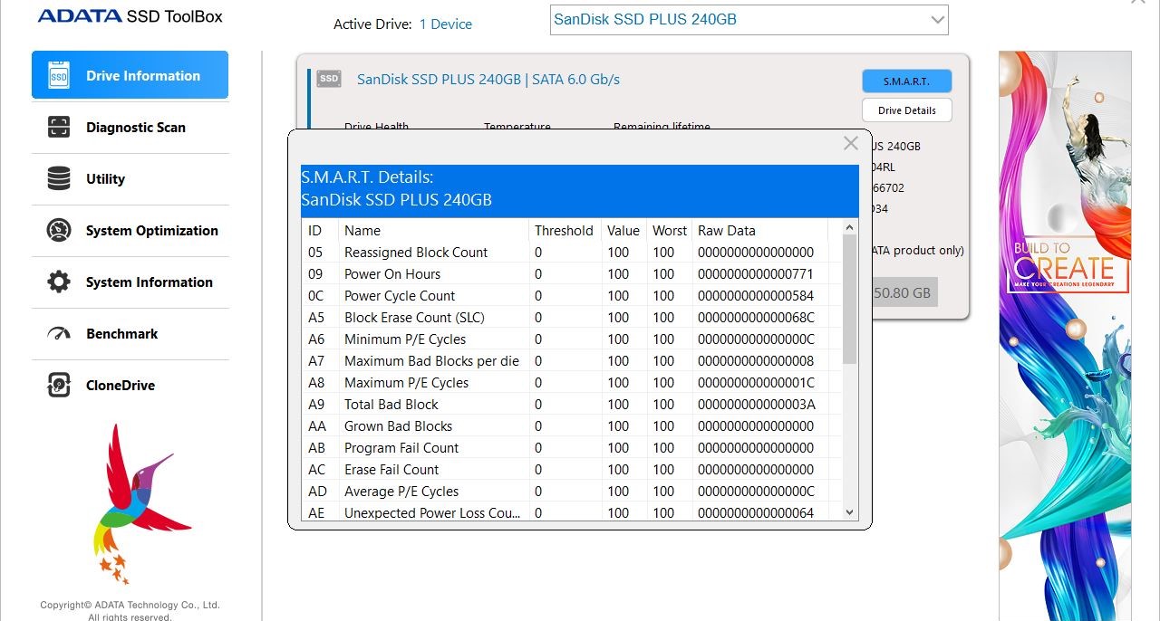Open the Build to Create advertisement banner
The width and height of the screenshot is (1160, 621).
1065,335
